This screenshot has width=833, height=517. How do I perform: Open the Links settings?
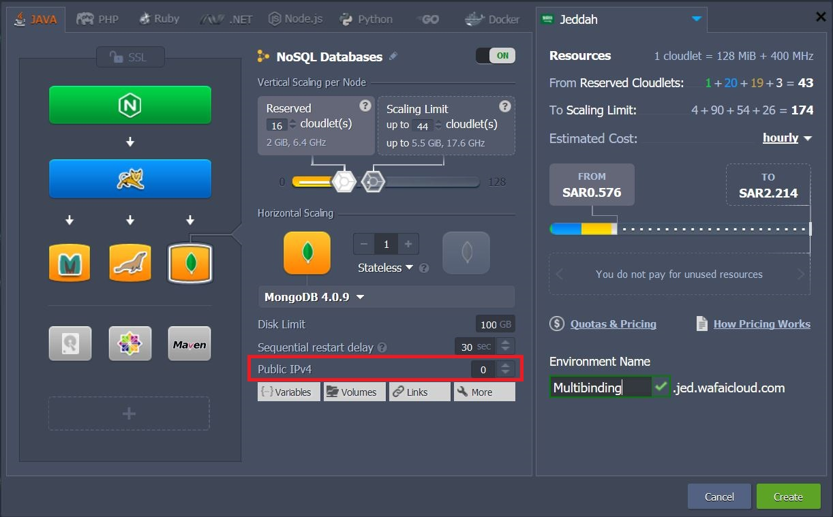[419, 392]
